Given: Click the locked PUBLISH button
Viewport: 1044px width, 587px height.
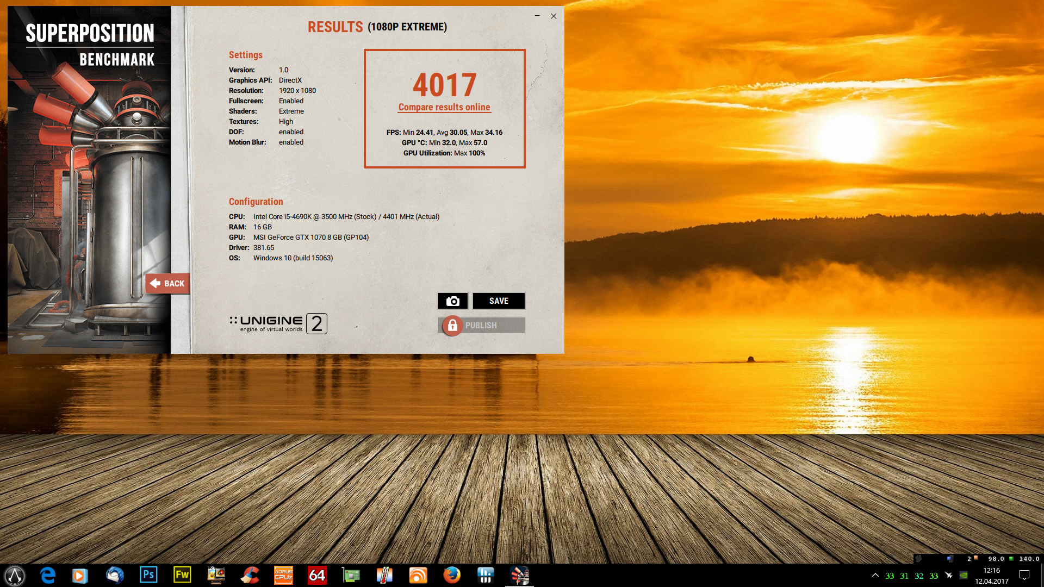Looking at the screenshot, I should 481,325.
